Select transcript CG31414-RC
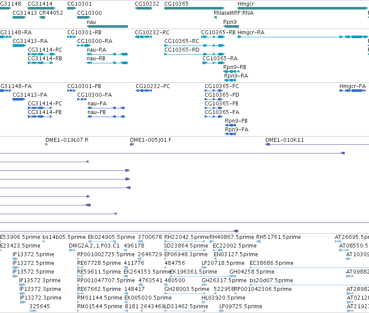 tap(42, 54)
